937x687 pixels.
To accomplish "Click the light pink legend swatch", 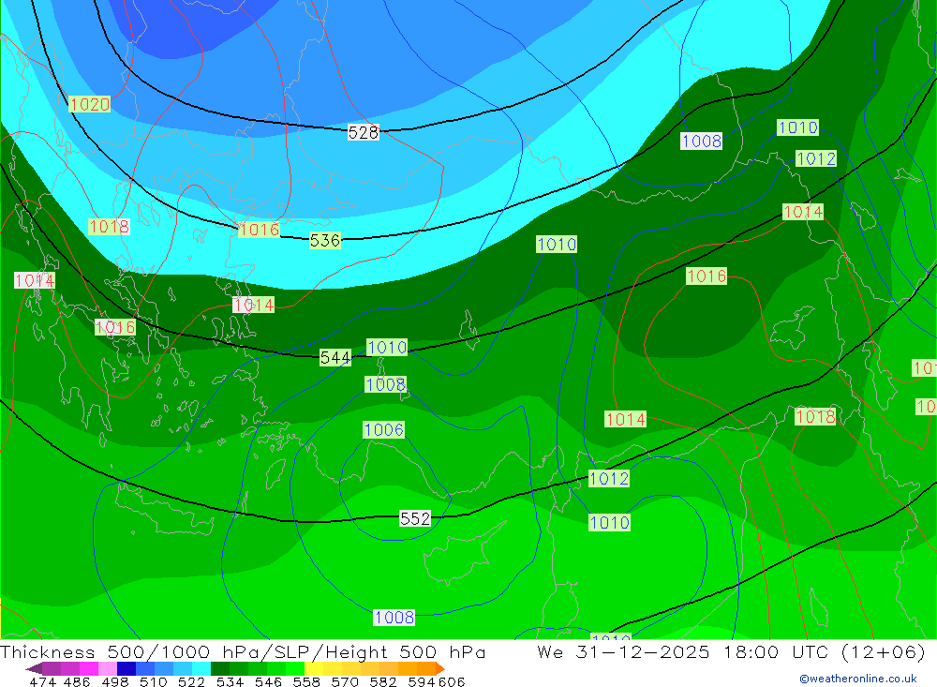I will pyautogui.click(x=108, y=668).
